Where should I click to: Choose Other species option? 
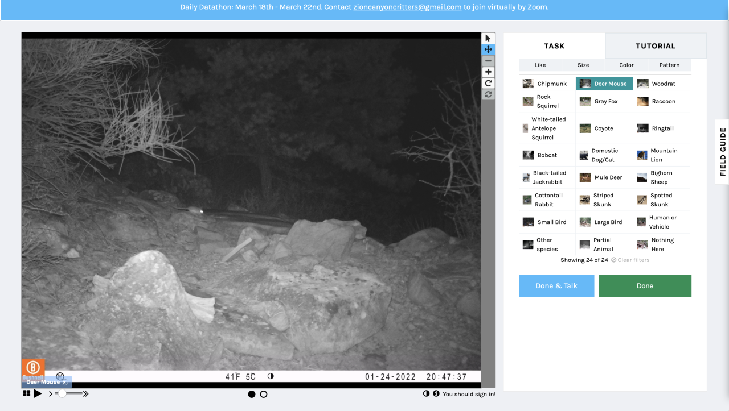[x=547, y=244]
